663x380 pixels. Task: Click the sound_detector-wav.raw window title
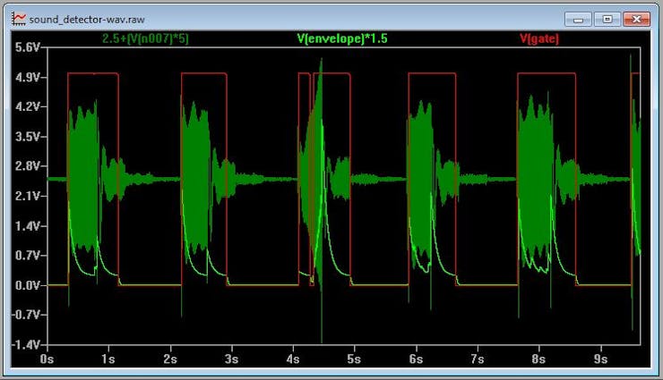click(x=87, y=20)
